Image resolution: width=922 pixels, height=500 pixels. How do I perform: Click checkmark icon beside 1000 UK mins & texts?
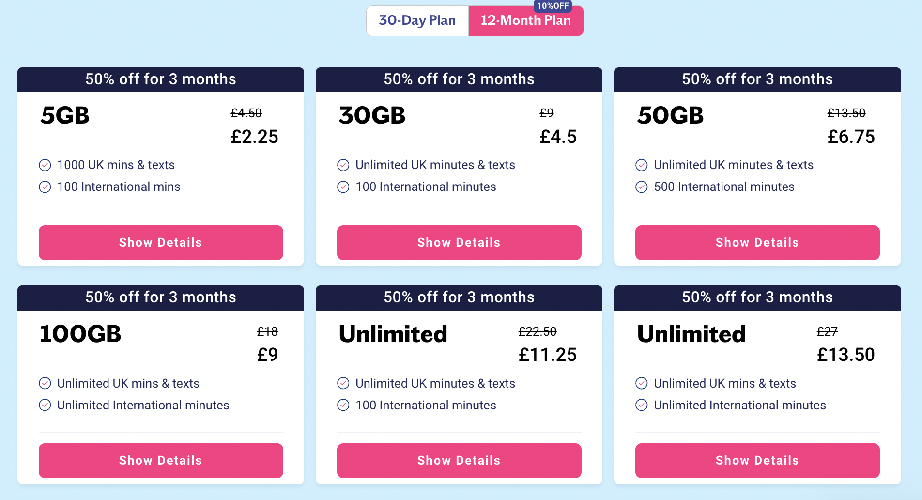pos(45,165)
